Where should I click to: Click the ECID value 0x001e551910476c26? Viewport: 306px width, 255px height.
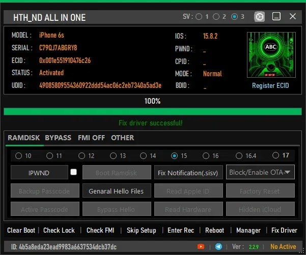pyautogui.click(x=65, y=60)
